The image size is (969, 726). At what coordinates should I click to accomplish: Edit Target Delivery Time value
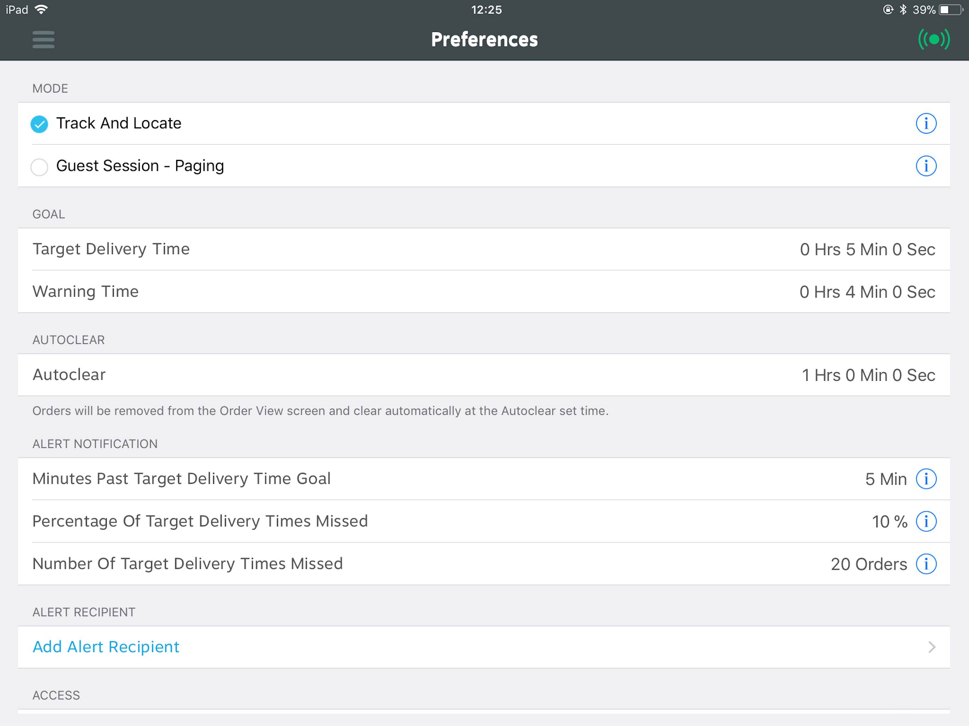(x=867, y=249)
